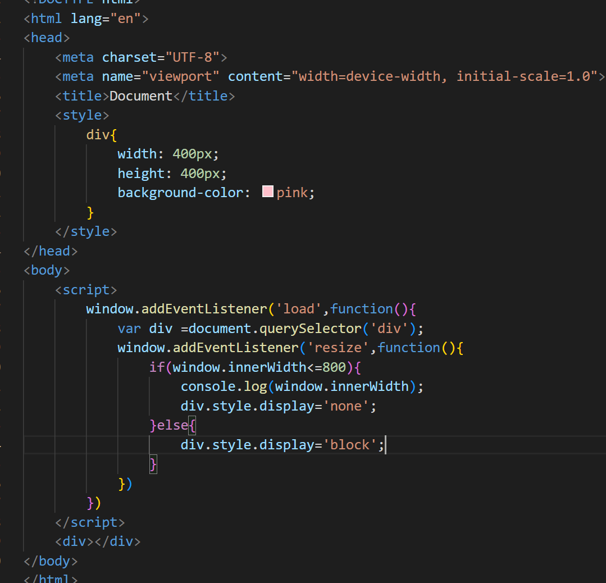This screenshot has height=583, width=606.
Task: Click the "viewport" attribute value
Action: pyautogui.click(x=180, y=76)
